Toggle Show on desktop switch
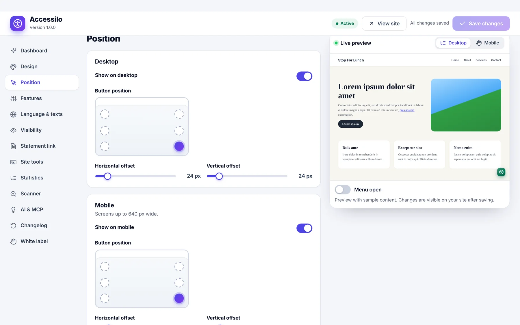 [304, 76]
